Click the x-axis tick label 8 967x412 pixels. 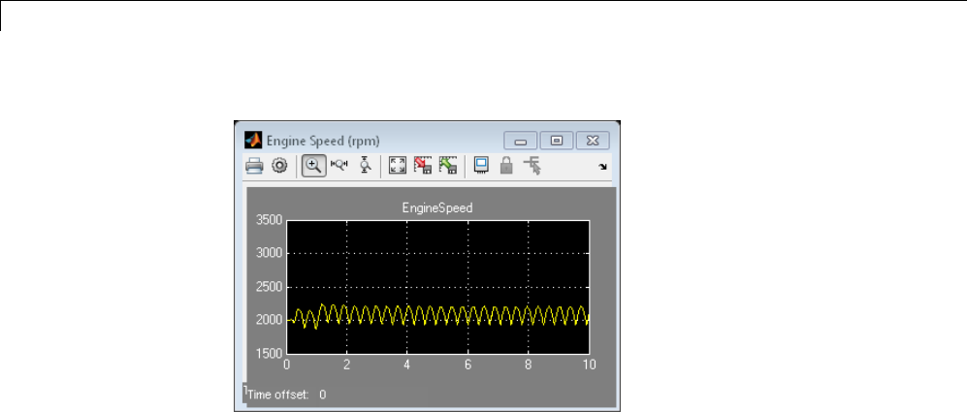[529, 364]
